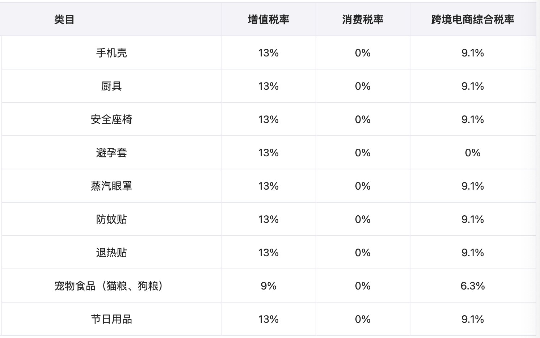The width and height of the screenshot is (540, 338).
Task: Click the 蒸汽眼罩 row label
Action: point(111,186)
